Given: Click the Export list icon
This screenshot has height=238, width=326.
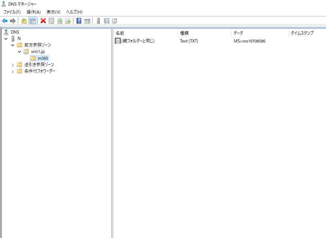Looking at the screenshot, I should [x=68, y=21].
